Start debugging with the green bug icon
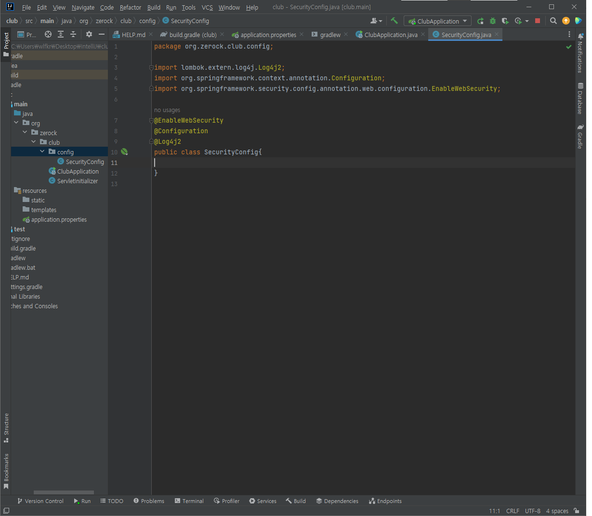The height and width of the screenshot is (516, 592). click(492, 21)
